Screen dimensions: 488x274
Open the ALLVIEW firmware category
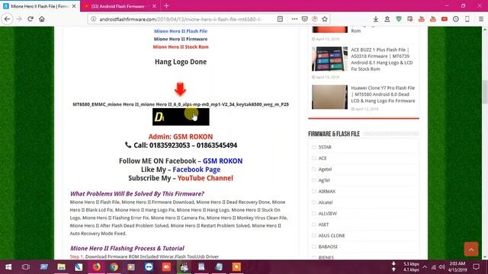point(327,213)
